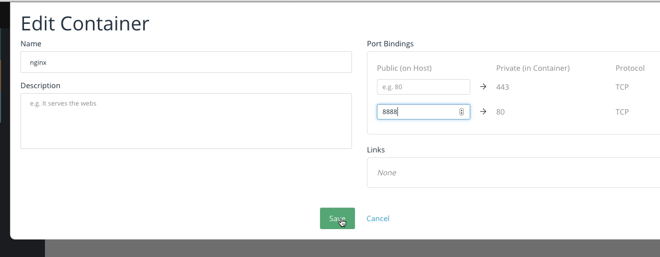Click the Name field label
Screen dimensions: 660x257
tap(30, 44)
